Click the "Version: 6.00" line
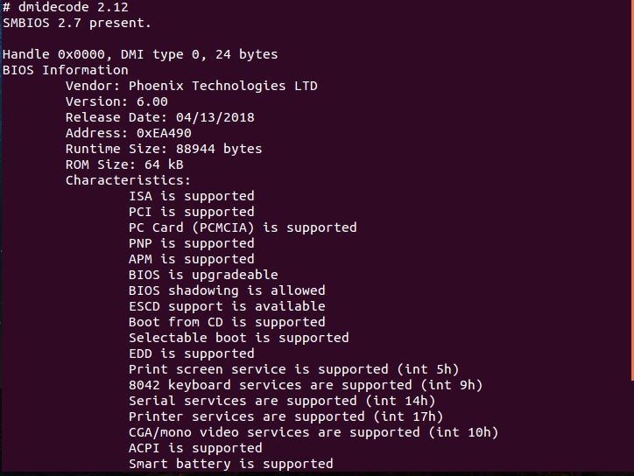Image resolution: width=634 pixels, height=476 pixels. pyautogui.click(x=116, y=101)
